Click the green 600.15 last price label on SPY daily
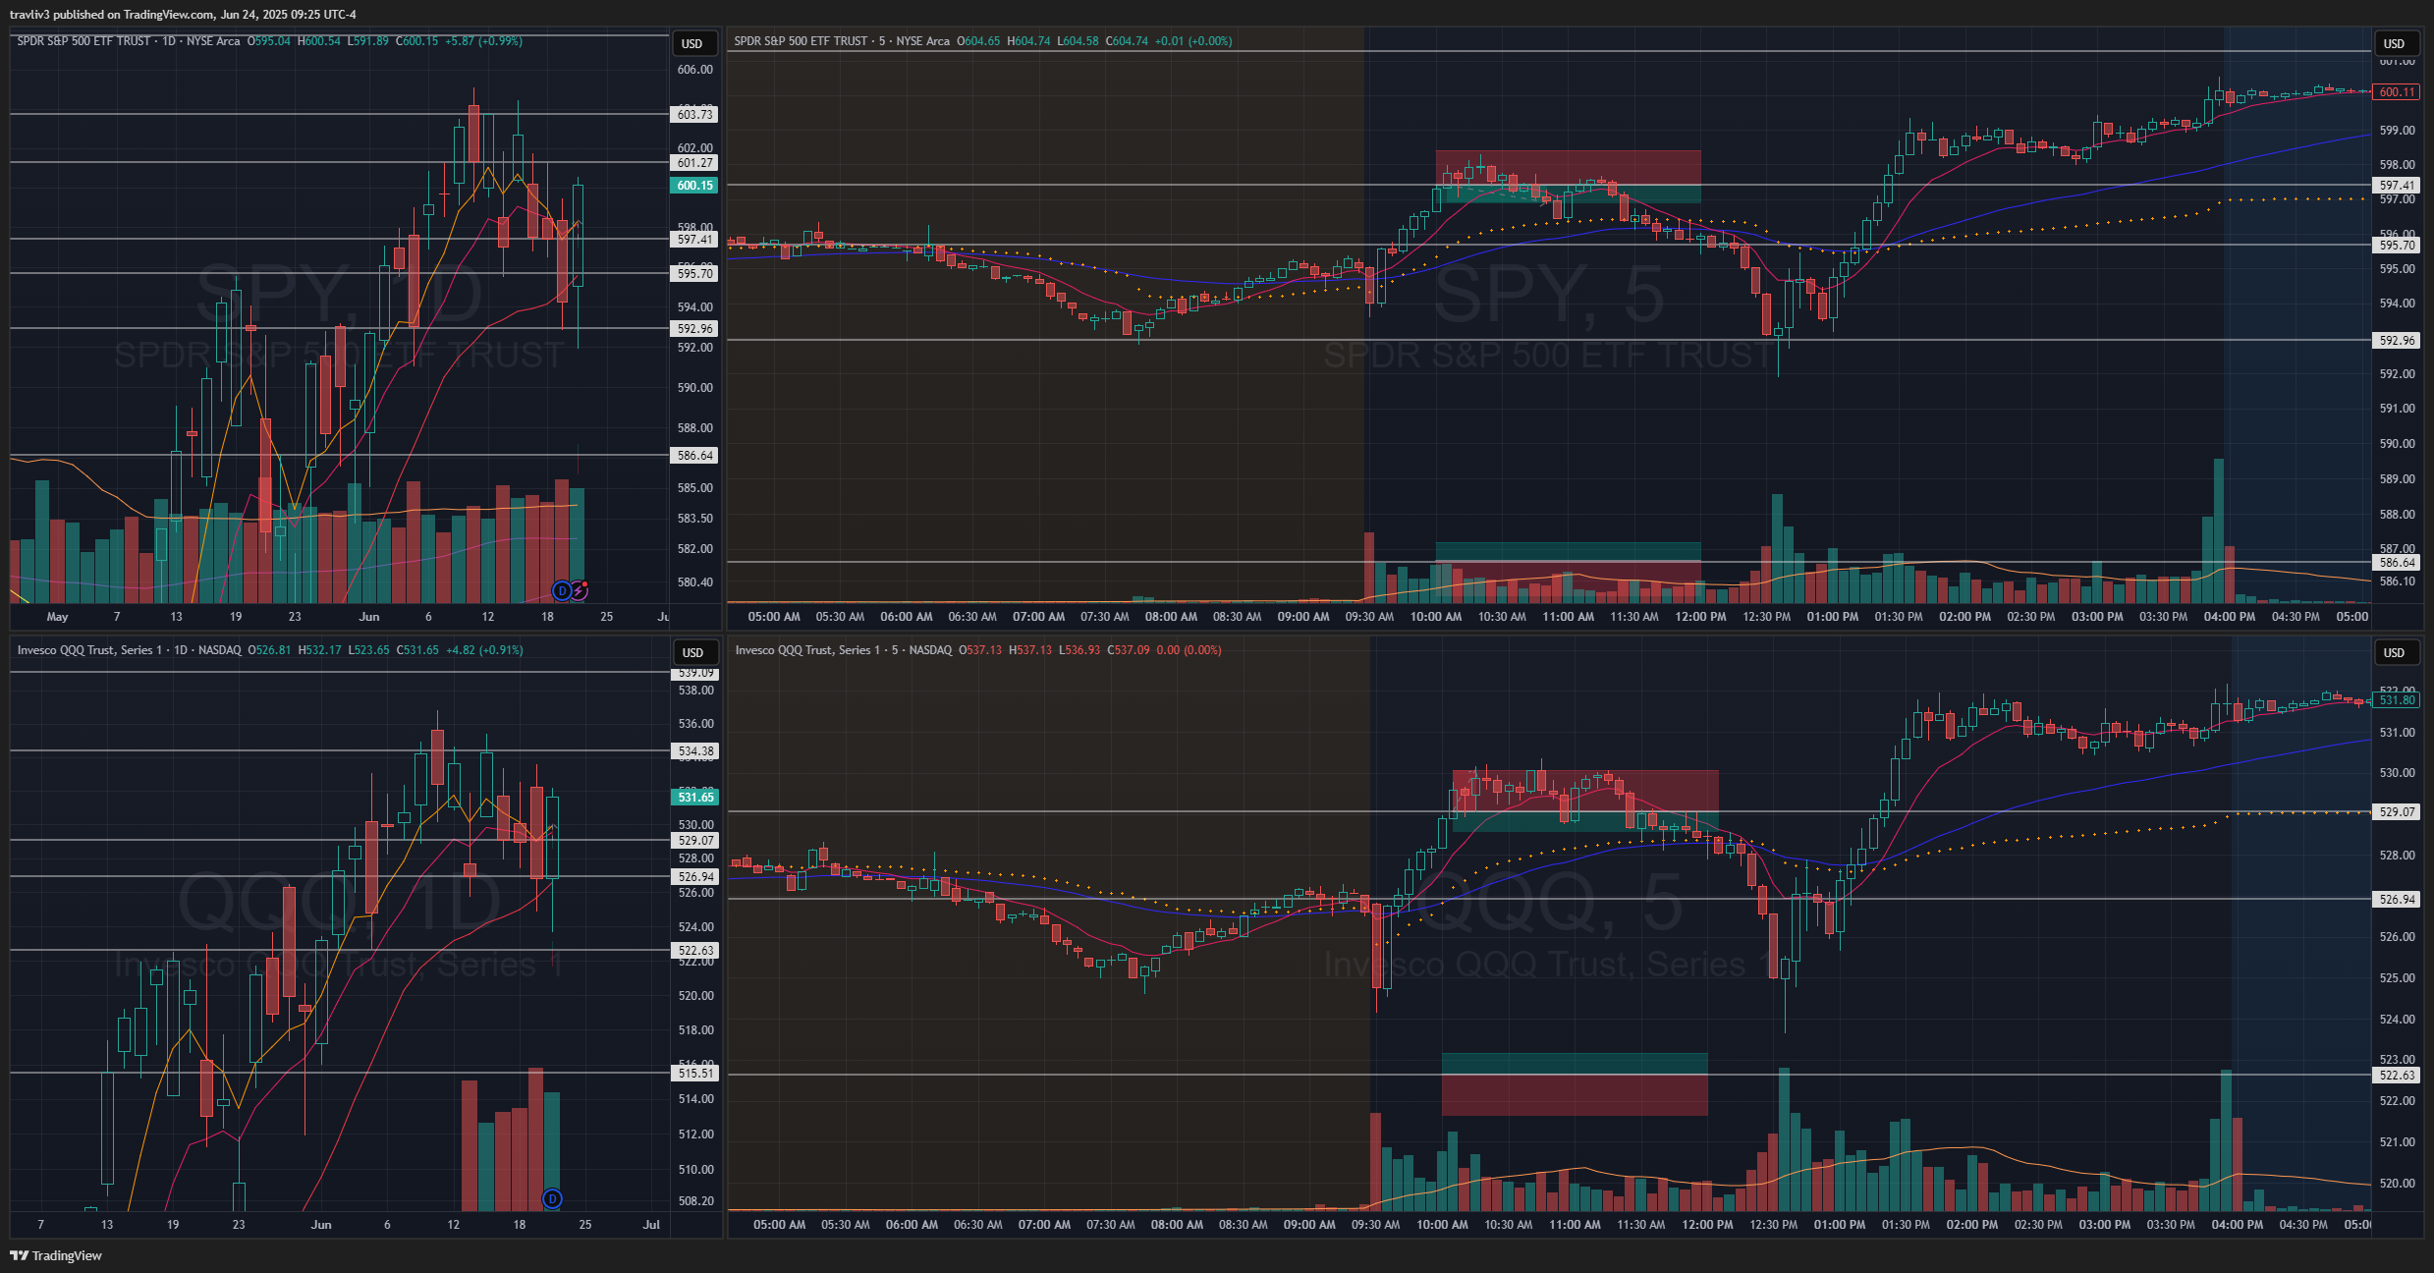 tap(694, 186)
